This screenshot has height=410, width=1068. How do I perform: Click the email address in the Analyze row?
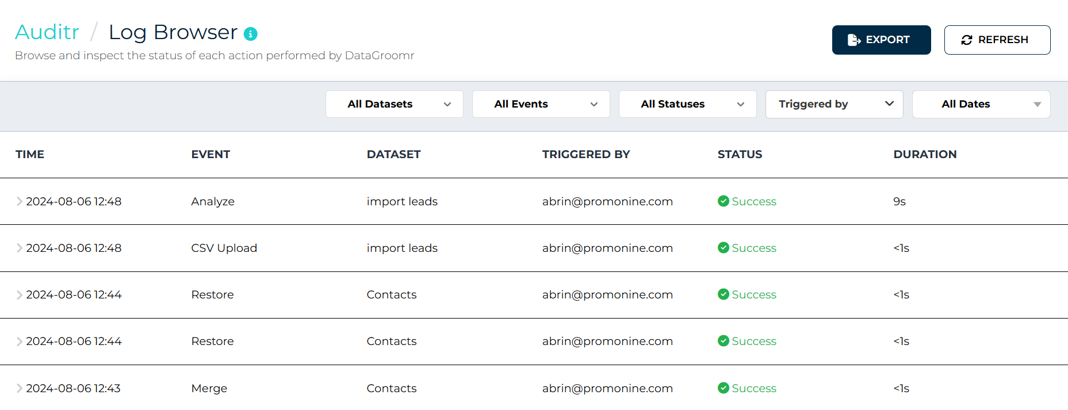coord(607,201)
